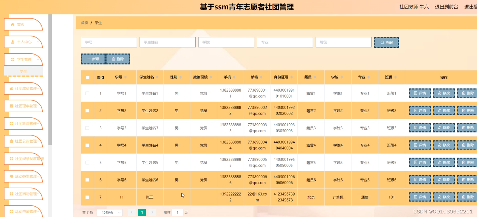
Task: Toggle the select-all header checkbox
Action: click(88, 78)
